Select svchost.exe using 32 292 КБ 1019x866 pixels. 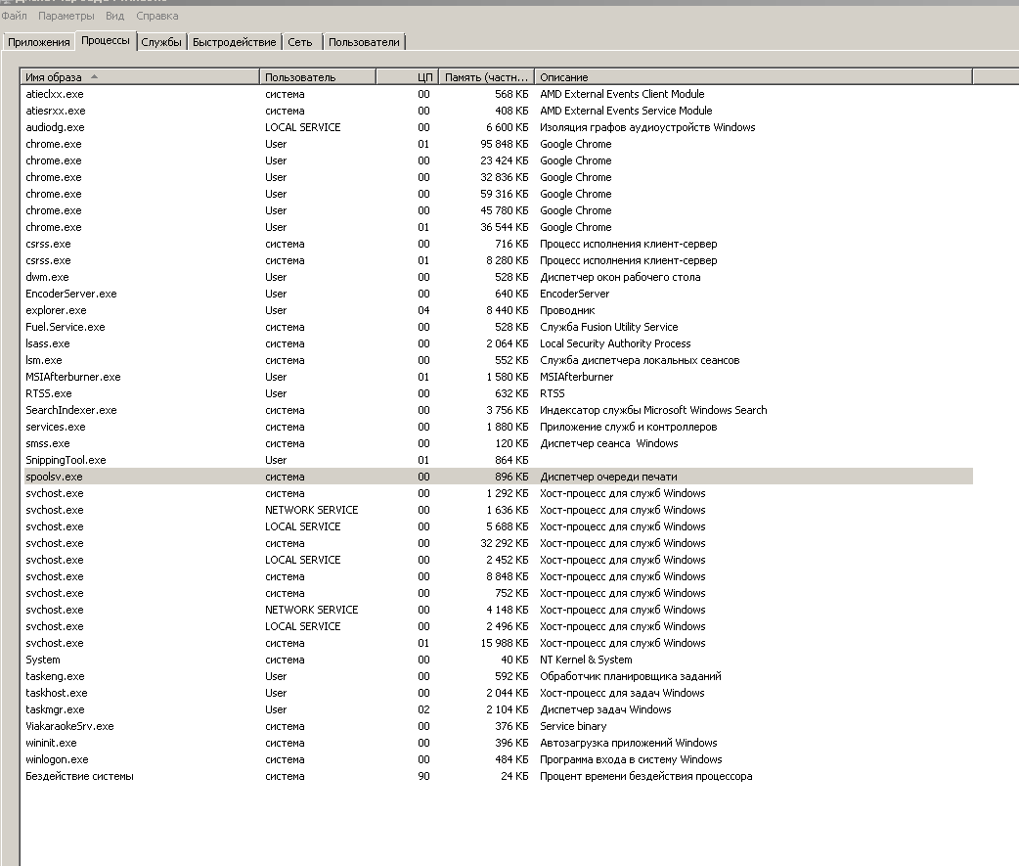[499, 543]
